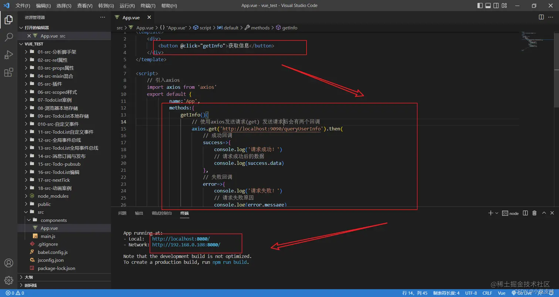Viewport: 559px width, 297px height.
Task: Open explorer More Actions ellipsis
Action: pyautogui.click(x=103, y=17)
